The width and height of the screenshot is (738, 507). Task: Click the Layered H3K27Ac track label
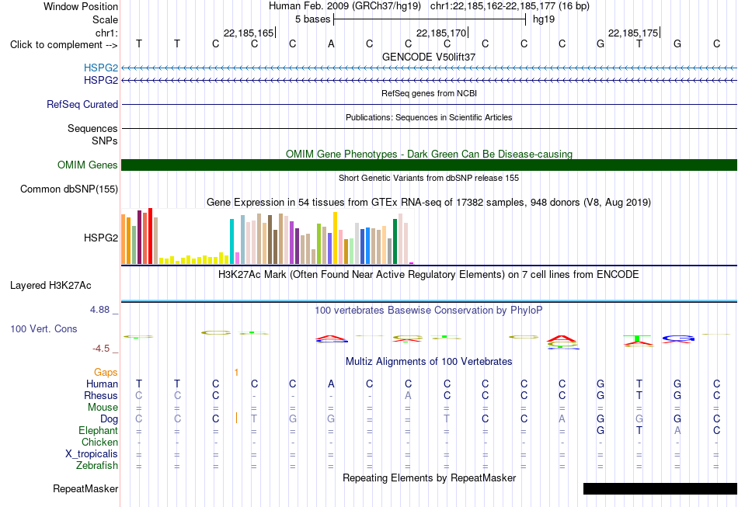point(50,286)
